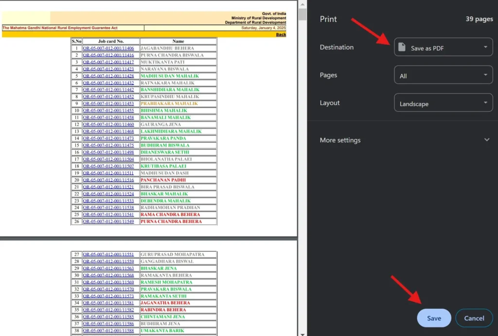Select the name MADHUSUDAN MAHALIK
Screen dimensions: 498x336
(170, 76)
